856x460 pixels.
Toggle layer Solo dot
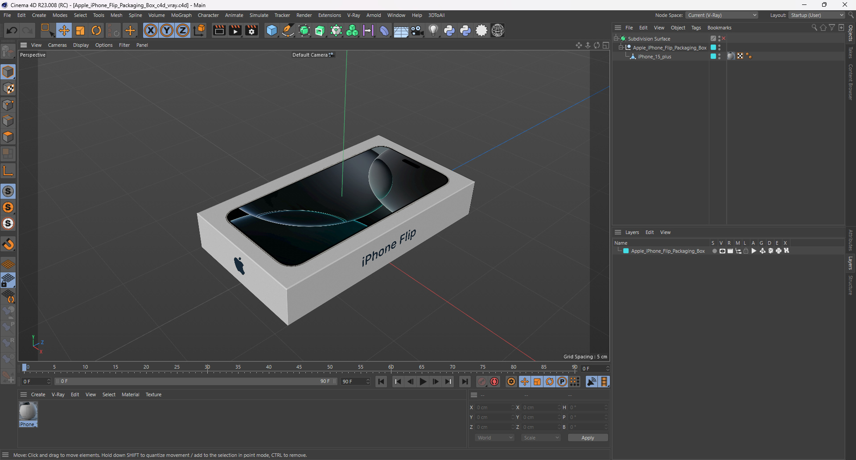click(x=715, y=251)
